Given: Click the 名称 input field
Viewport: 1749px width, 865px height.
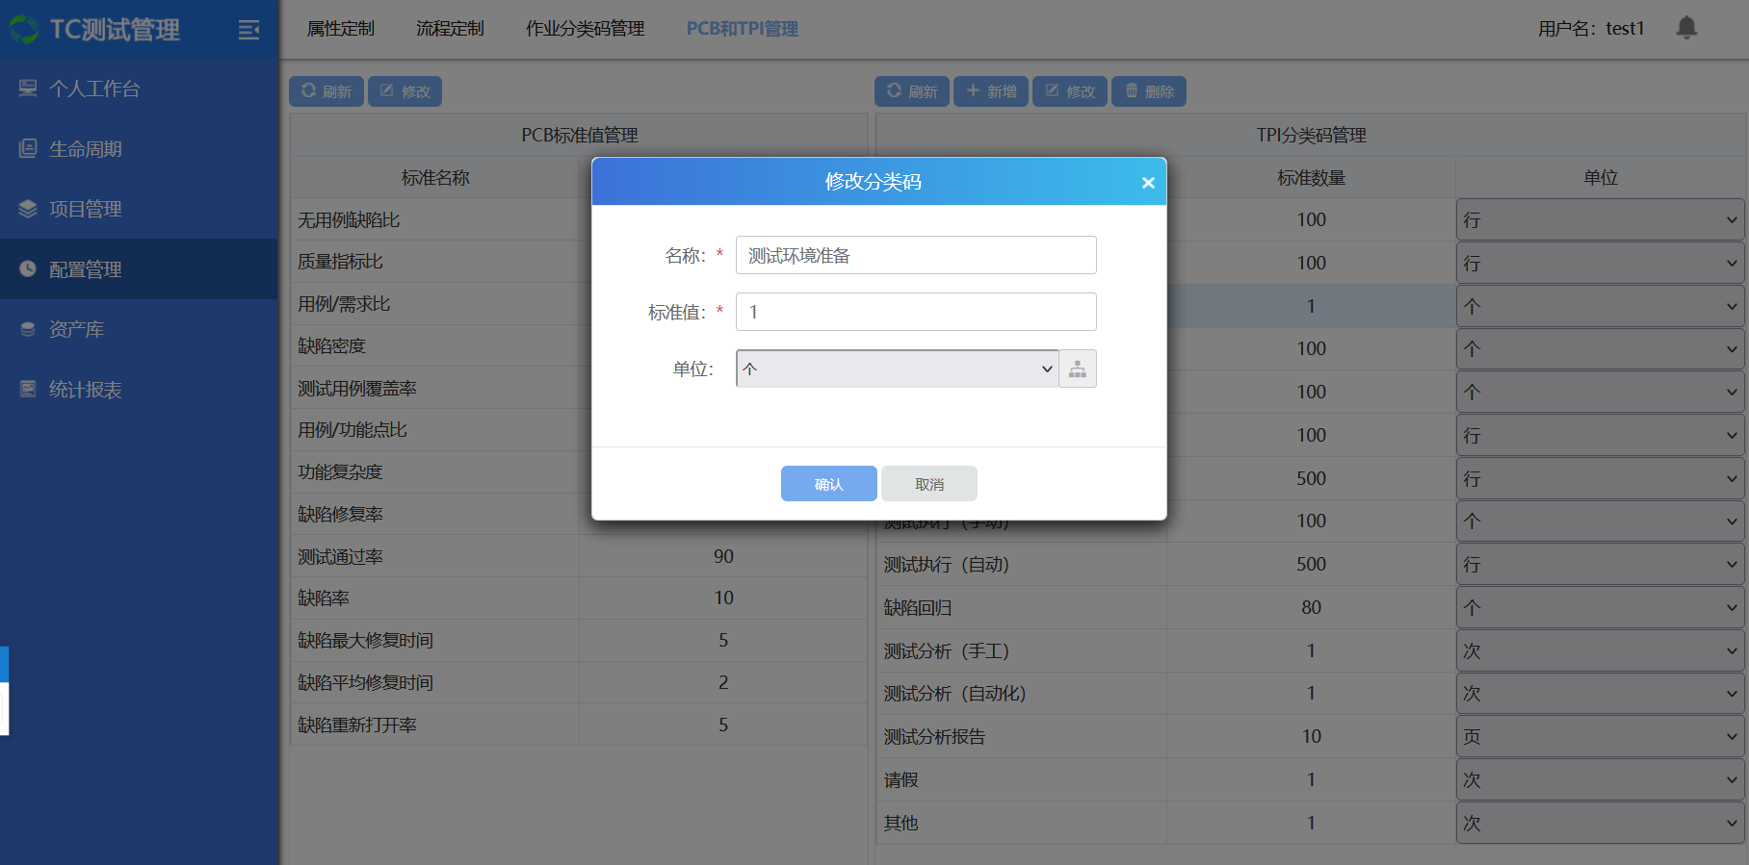Looking at the screenshot, I should tap(915, 256).
